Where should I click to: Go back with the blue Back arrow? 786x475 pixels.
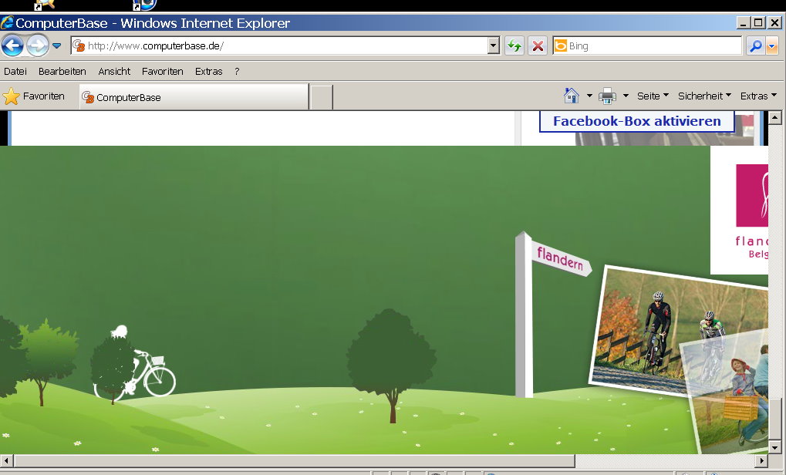coord(12,46)
